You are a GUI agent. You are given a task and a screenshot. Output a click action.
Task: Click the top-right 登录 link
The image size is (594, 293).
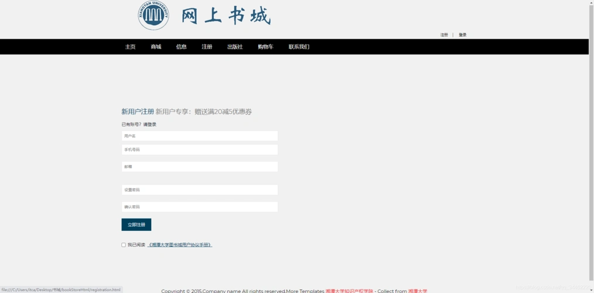pyautogui.click(x=463, y=35)
